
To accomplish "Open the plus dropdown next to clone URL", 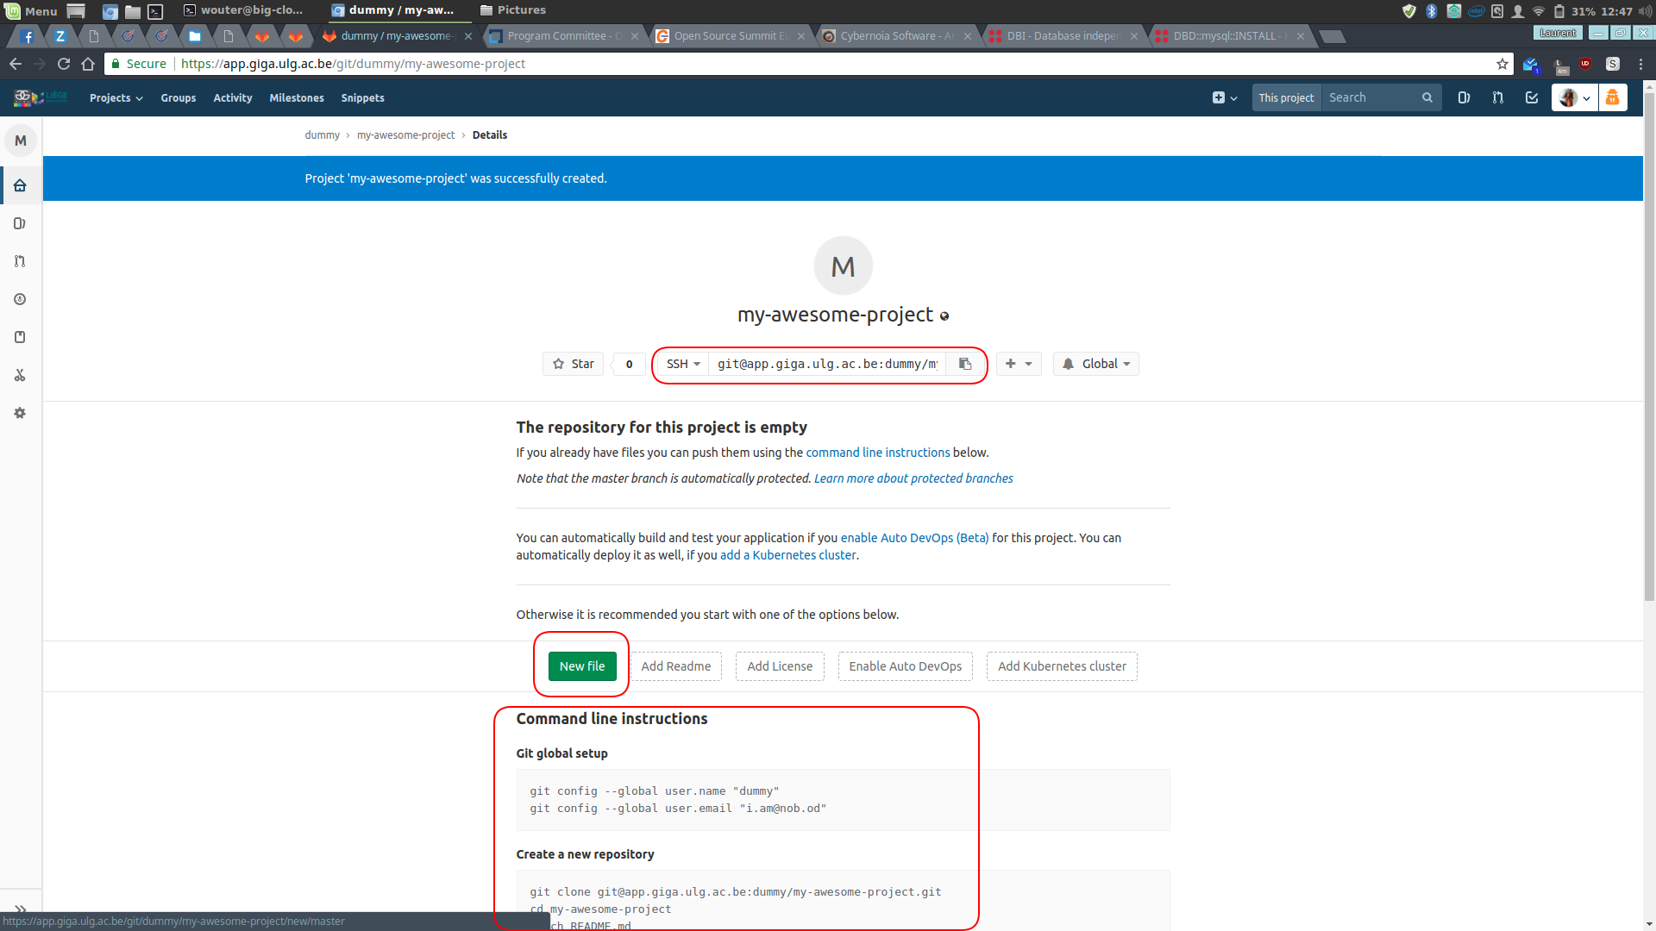I will point(1019,364).
